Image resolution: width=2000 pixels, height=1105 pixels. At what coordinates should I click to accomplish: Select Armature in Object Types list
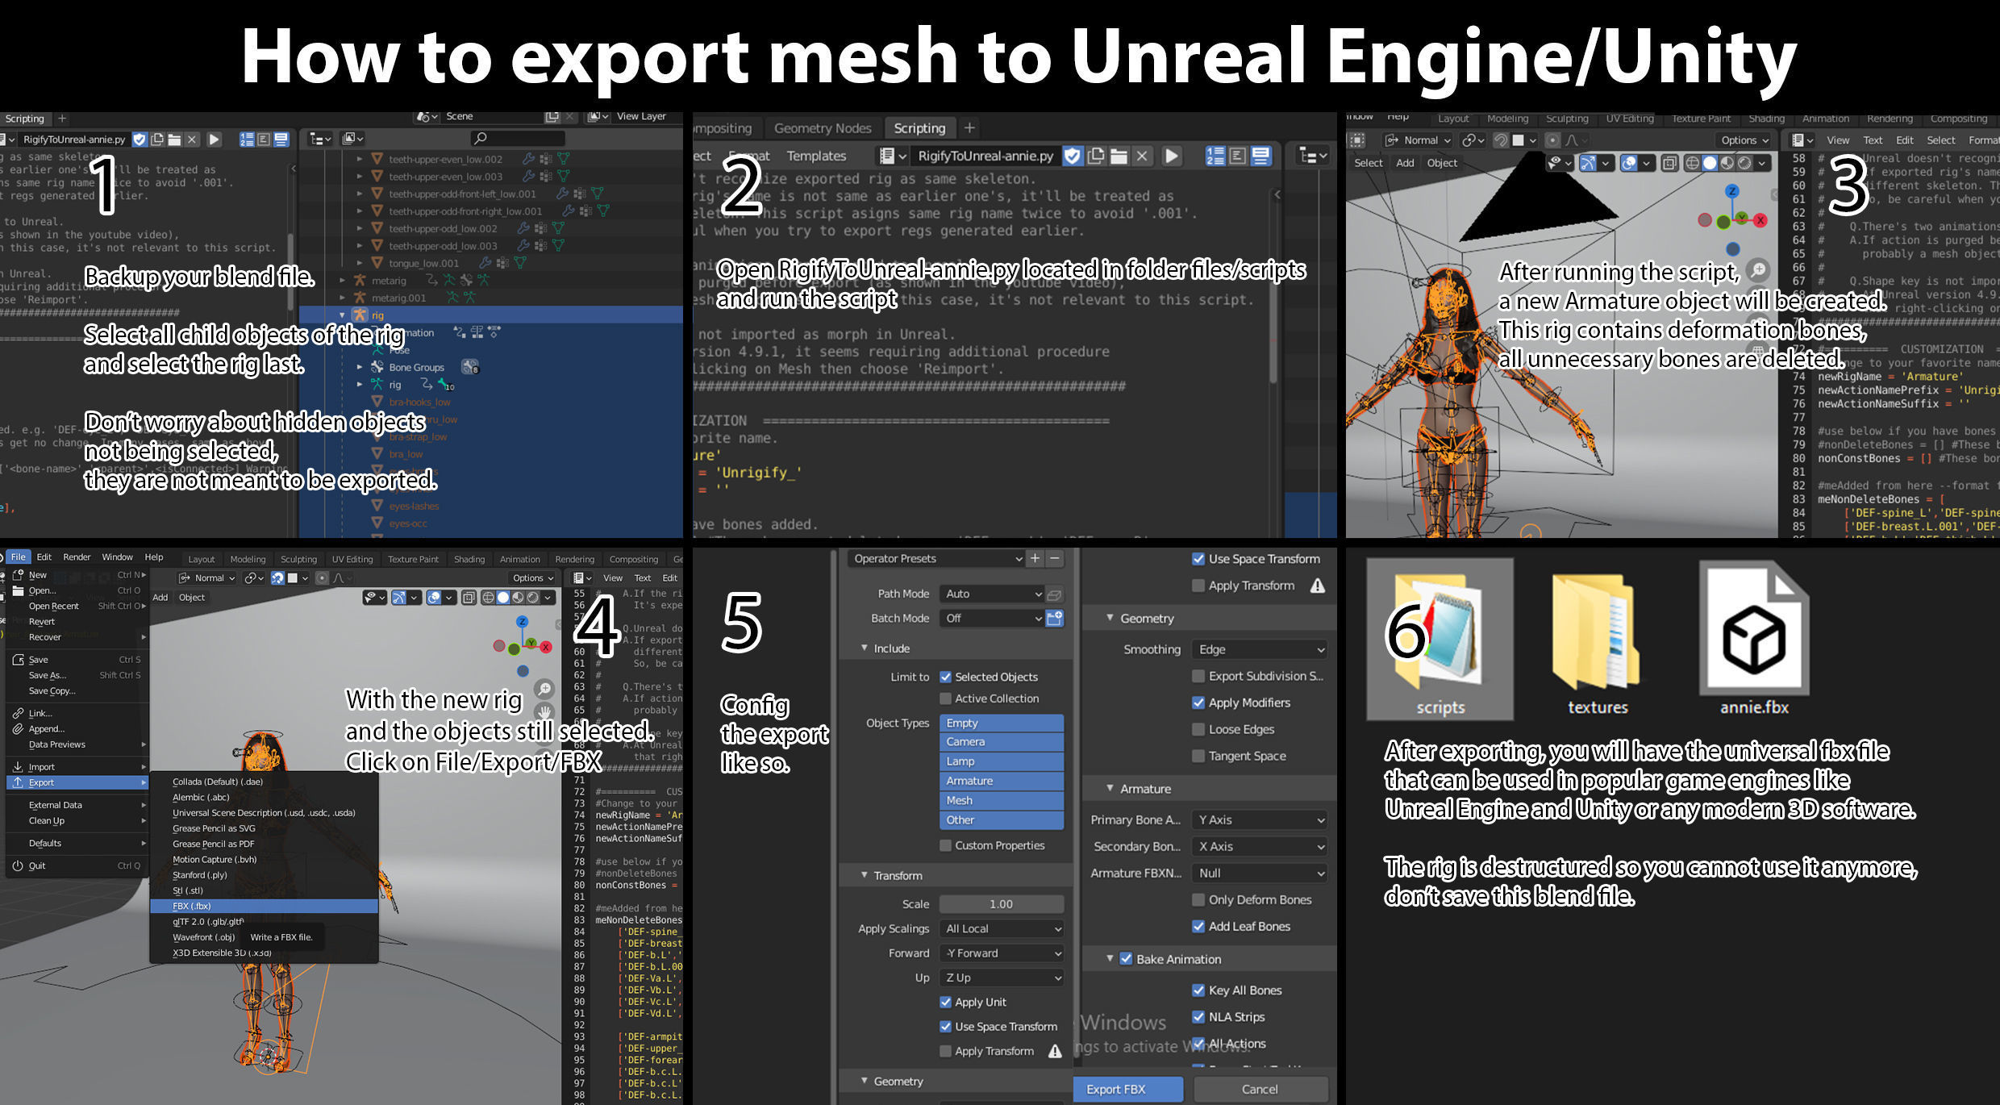point(1001,781)
